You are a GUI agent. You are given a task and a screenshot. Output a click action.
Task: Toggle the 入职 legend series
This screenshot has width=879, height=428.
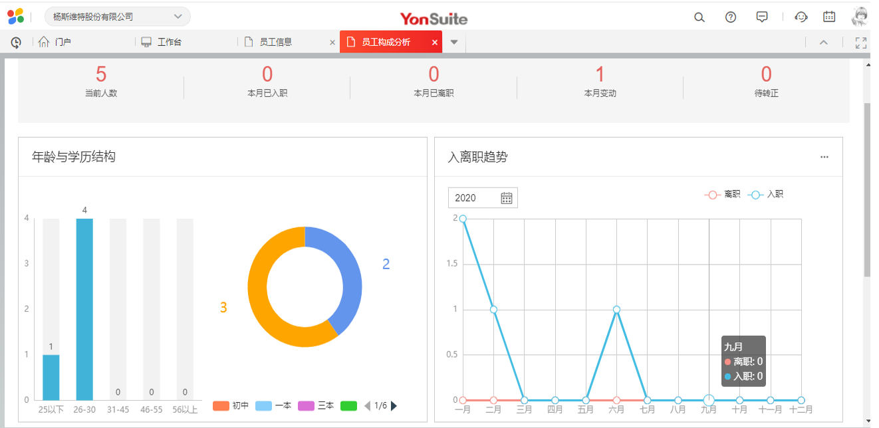(x=766, y=195)
